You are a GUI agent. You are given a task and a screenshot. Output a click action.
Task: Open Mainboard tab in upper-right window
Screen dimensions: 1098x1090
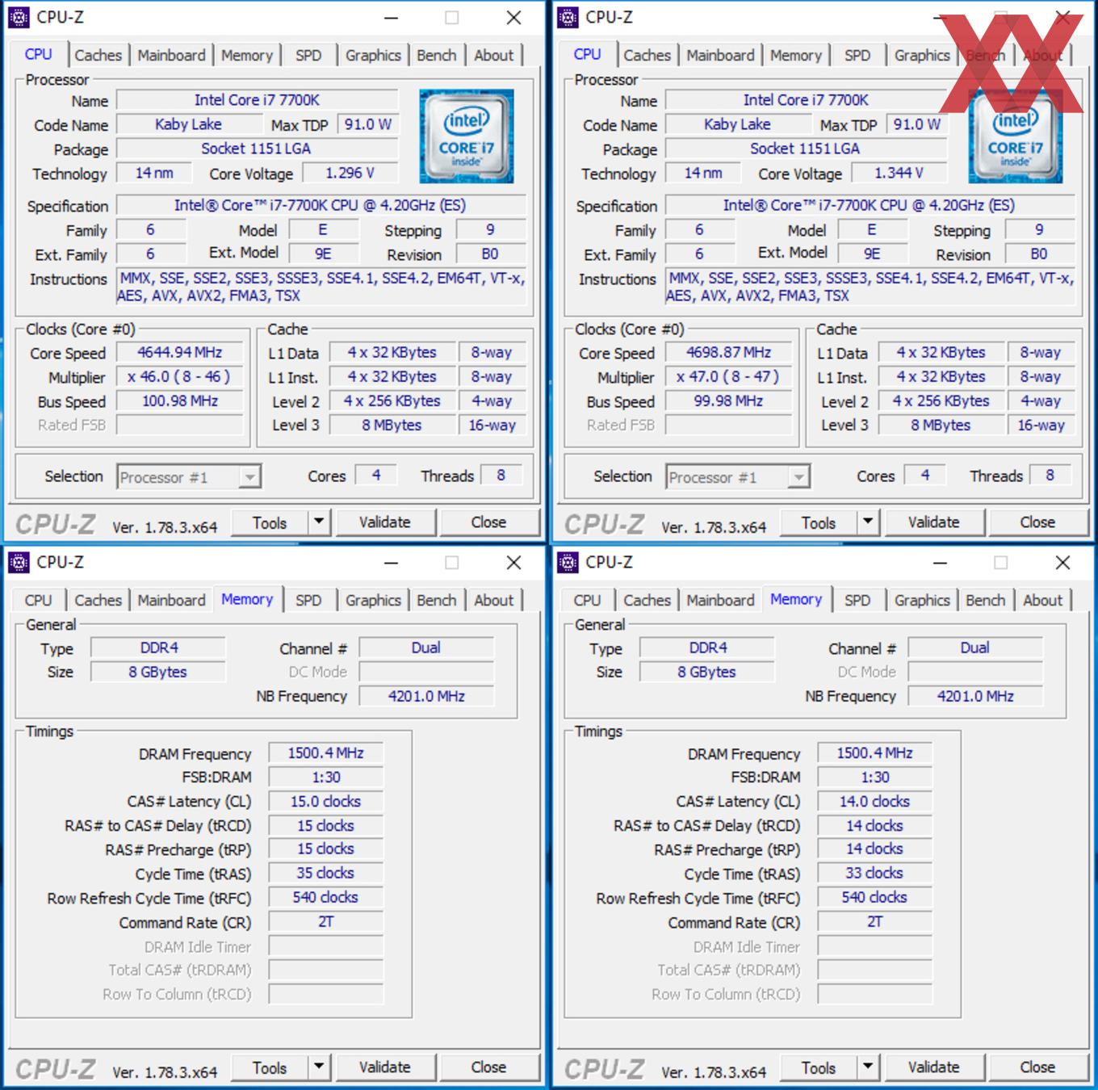click(x=720, y=56)
